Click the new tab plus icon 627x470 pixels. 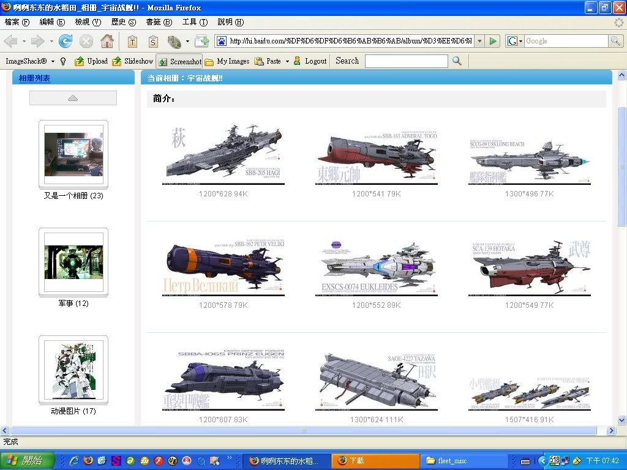[202, 41]
